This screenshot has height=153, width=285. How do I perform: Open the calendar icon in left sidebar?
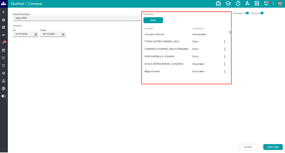[4, 50]
